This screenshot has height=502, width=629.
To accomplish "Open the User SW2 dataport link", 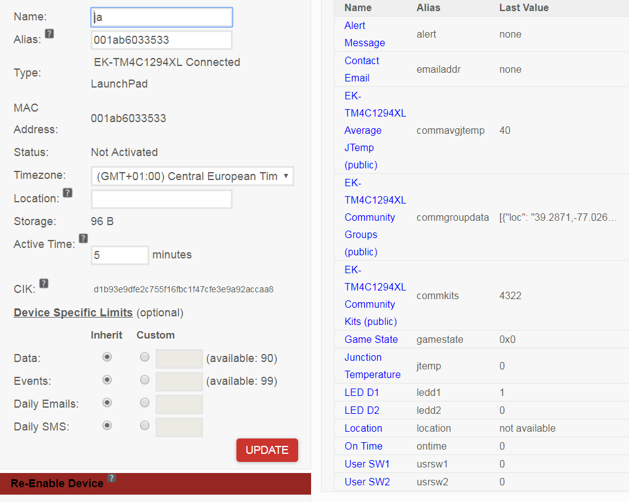I will pyautogui.click(x=367, y=482).
